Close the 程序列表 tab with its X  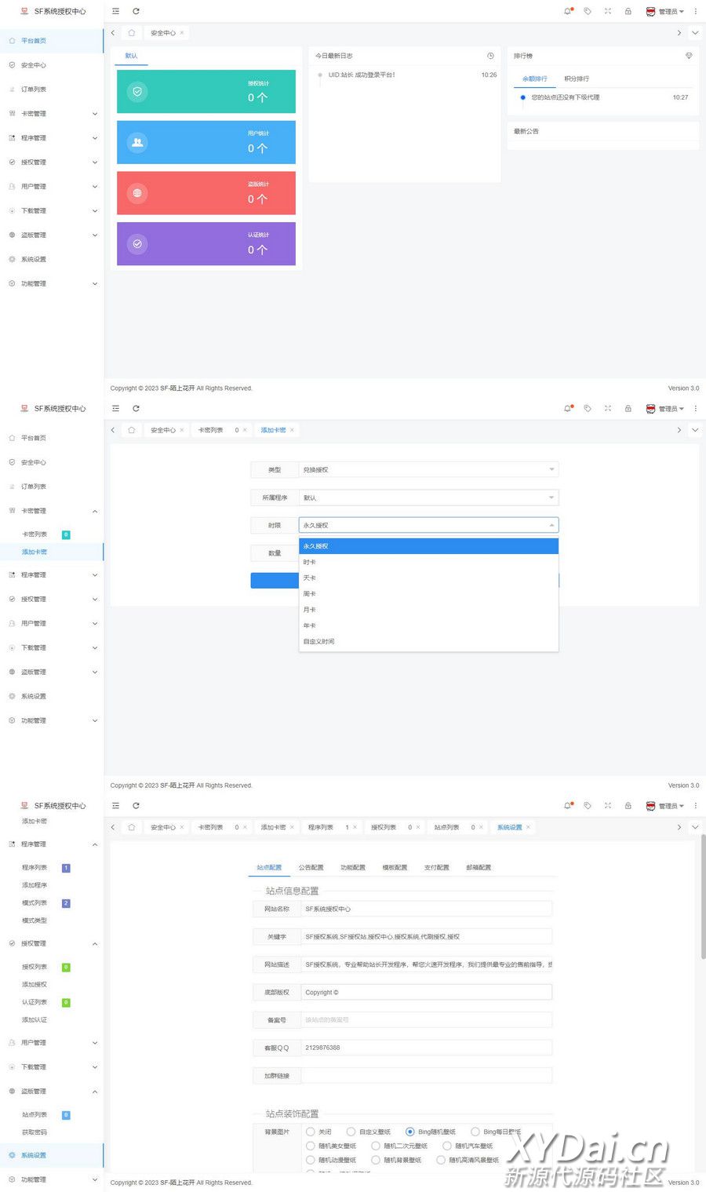coord(355,827)
